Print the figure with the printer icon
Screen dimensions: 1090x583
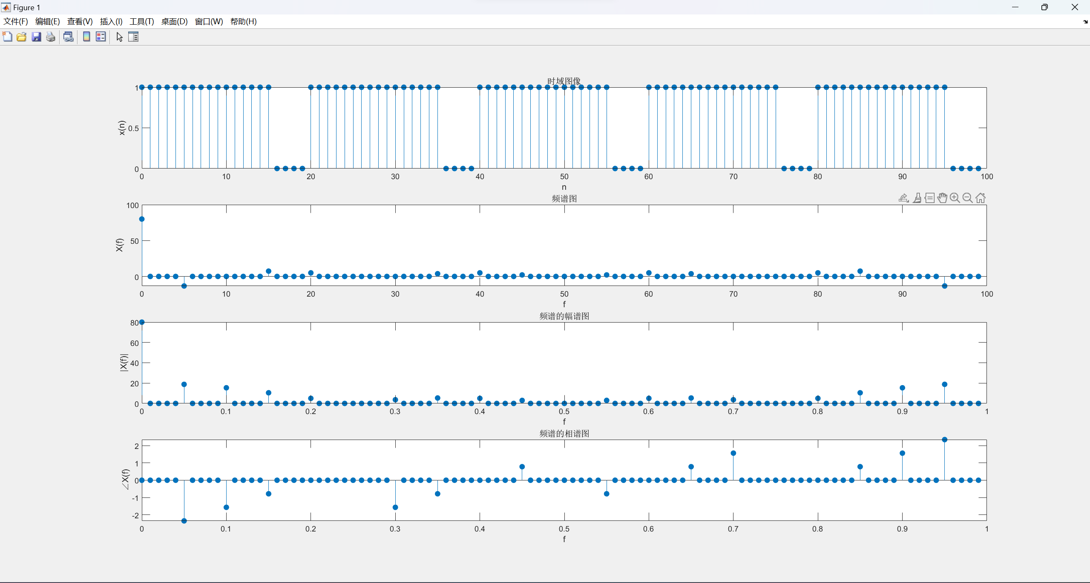pos(51,37)
